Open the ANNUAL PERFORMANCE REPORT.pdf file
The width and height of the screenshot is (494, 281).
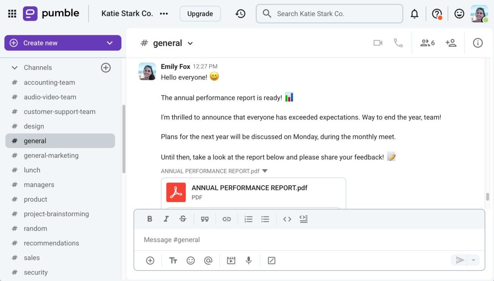(x=249, y=188)
